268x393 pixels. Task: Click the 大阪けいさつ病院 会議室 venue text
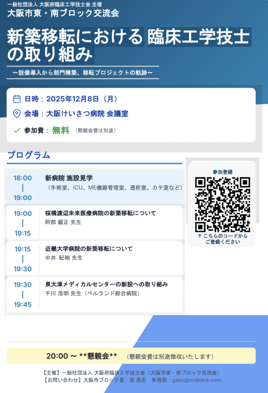point(87,114)
